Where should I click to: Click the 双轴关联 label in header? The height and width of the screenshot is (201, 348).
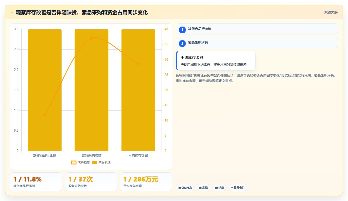coord(331,12)
